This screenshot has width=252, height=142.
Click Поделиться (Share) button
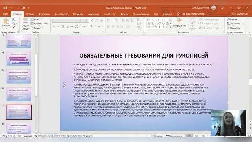pos(240,14)
